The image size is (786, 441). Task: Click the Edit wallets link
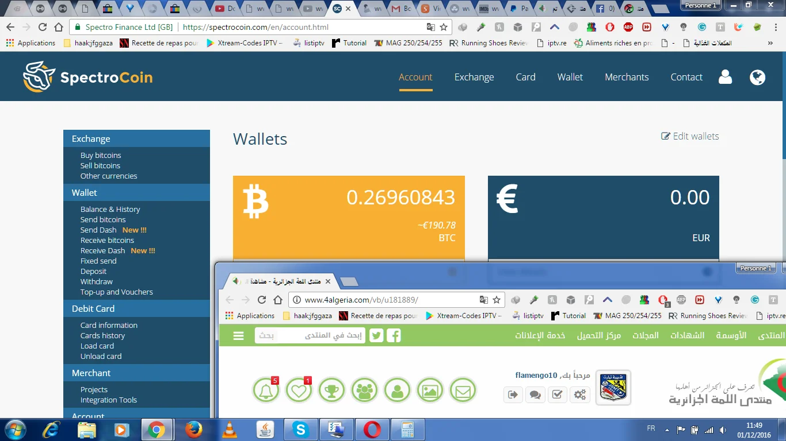coord(690,136)
